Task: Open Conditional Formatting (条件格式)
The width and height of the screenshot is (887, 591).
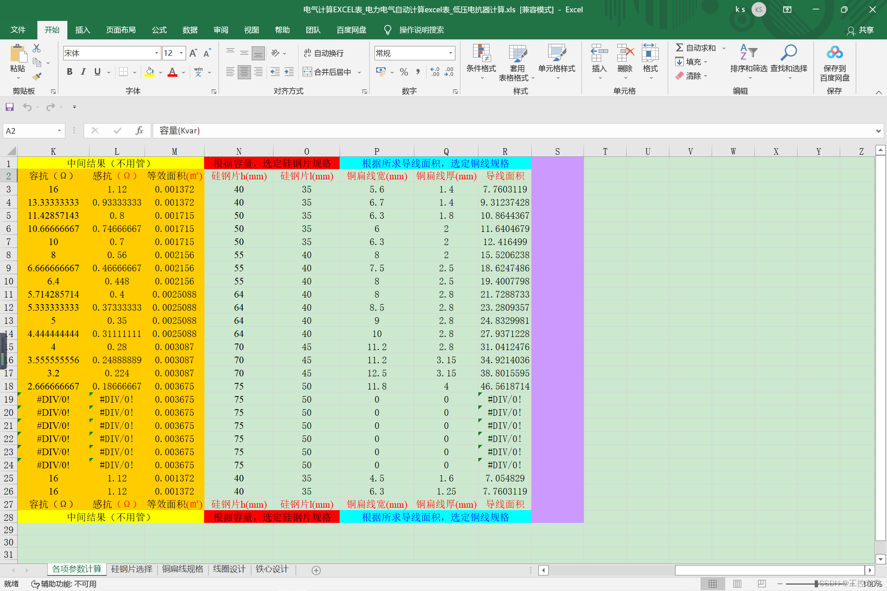Action: [x=481, y=62]
